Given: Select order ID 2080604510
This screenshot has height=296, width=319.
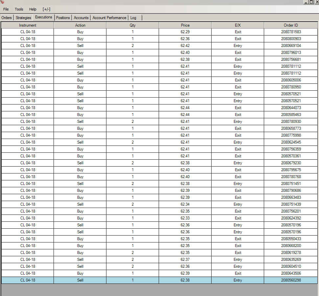Looking at the screenshot, I should click(x=291, y=266).
